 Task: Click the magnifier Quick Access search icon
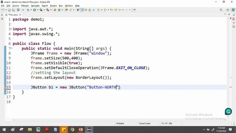[221, 10]
